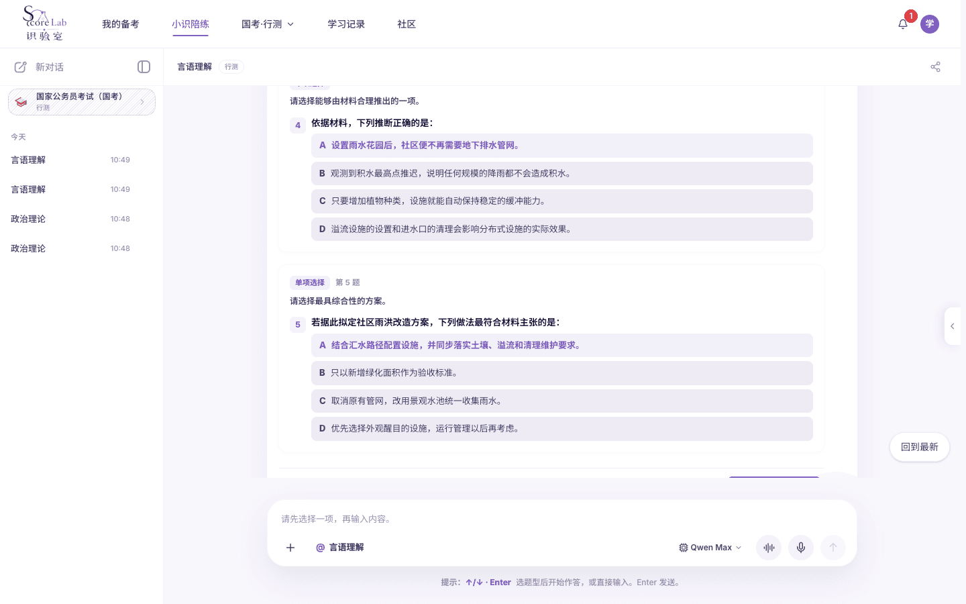966x604 pixels.
Task: Click the plus attachment icon
Action: tap(290, 548)
